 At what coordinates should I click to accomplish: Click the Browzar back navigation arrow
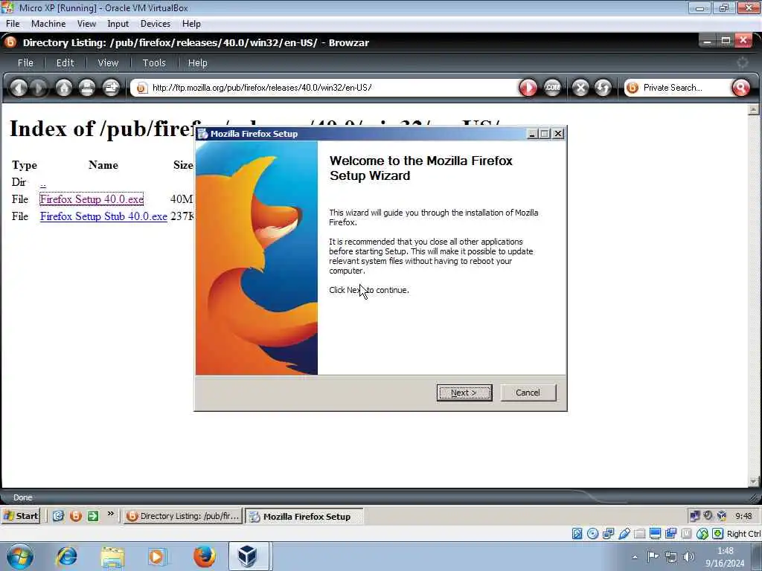[x=19, y=88]
